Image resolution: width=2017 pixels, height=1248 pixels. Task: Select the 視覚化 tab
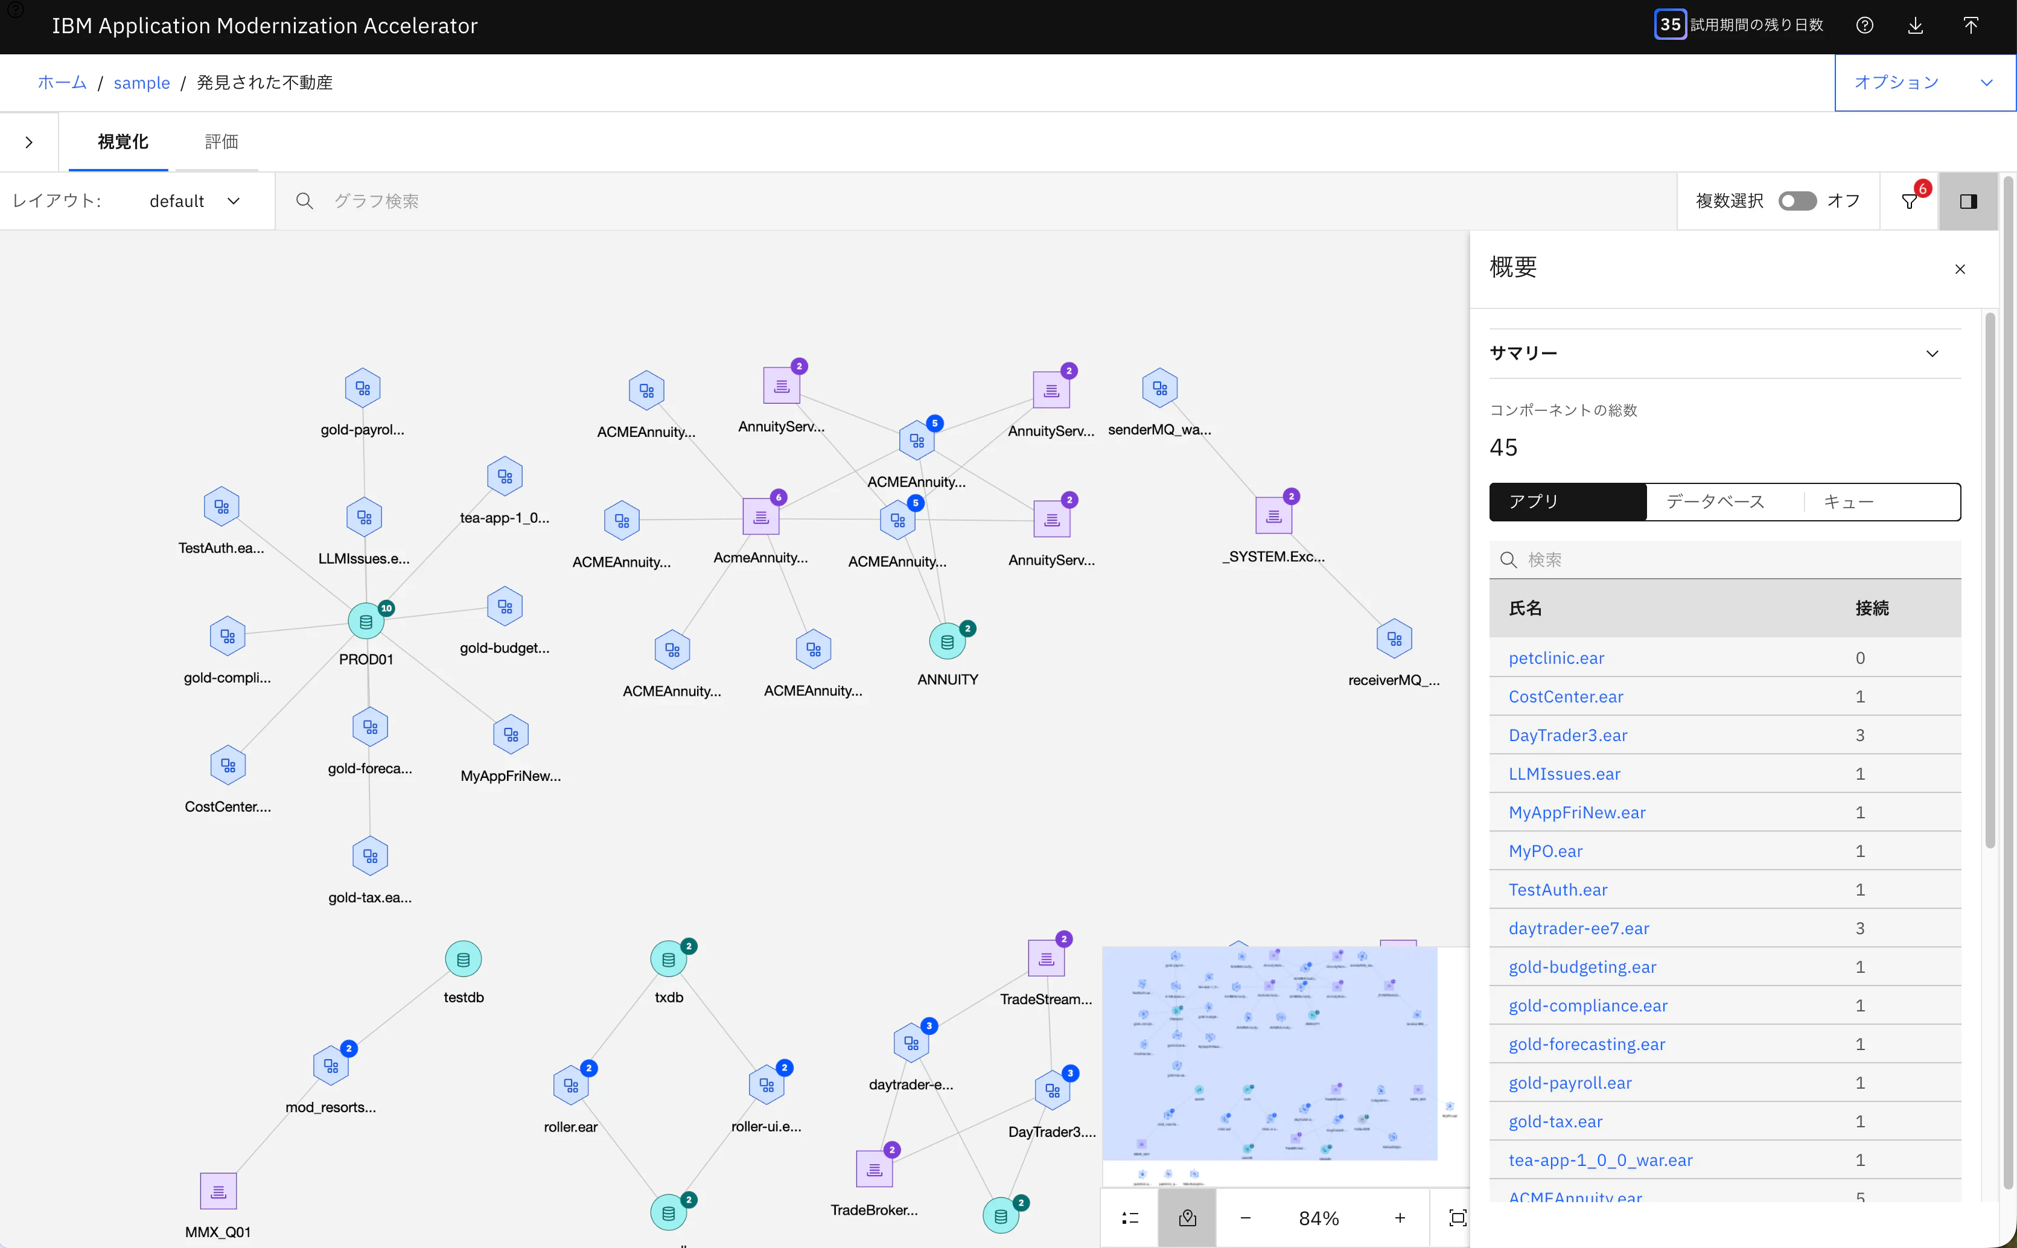click(x=122, y=142)
